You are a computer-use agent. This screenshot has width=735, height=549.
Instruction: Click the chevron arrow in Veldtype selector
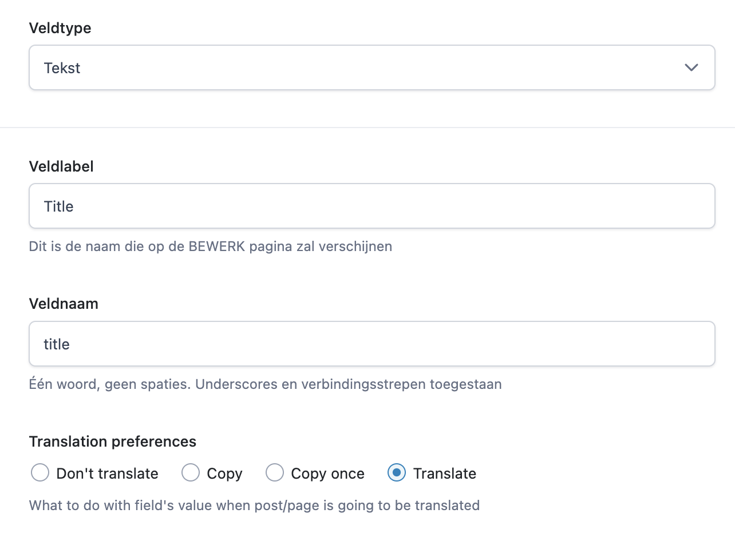[x=691, y=67]
